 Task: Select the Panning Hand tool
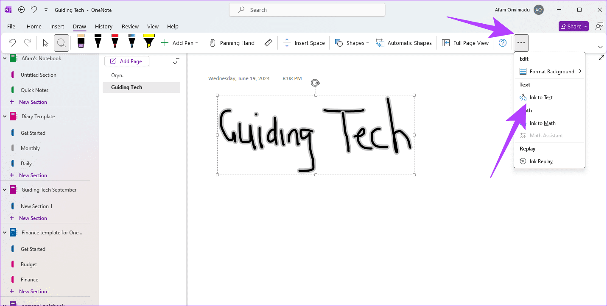pos(231,43)
